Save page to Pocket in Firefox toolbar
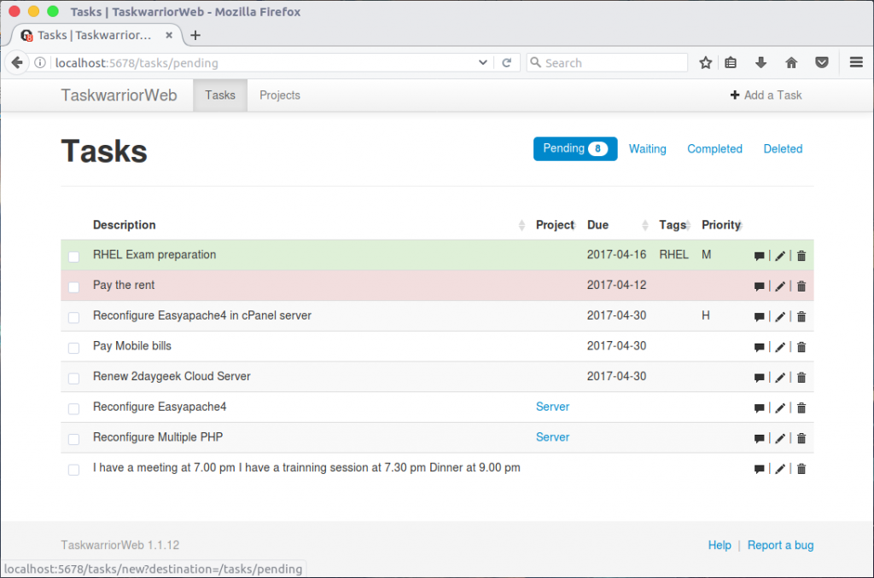Image resolution: width=874 pixels, height=578 pixels. pos(821,62)
